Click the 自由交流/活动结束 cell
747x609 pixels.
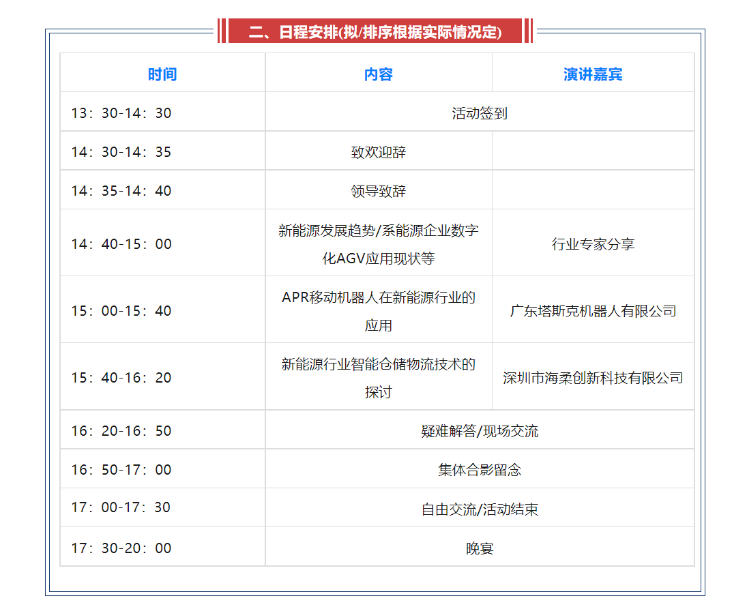[480, 509]
